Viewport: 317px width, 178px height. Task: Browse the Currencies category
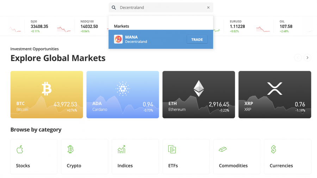[x=288, y=157]
